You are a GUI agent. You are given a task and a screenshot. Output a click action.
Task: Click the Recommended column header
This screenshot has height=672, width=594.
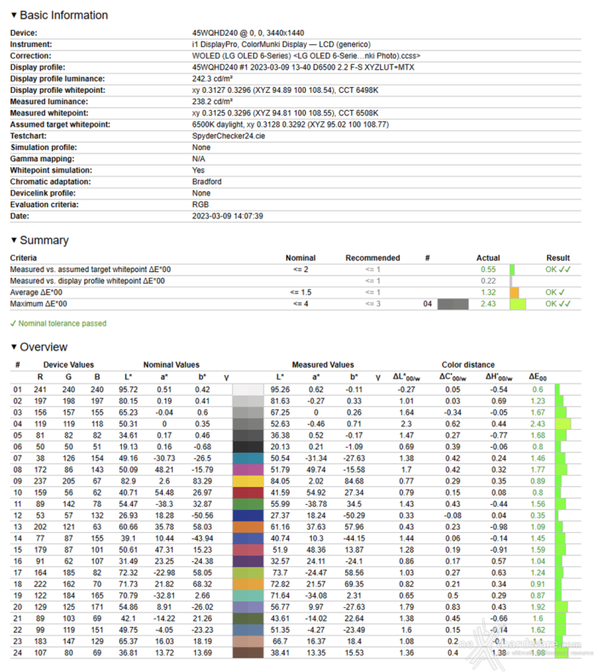[x=372, y=258]
